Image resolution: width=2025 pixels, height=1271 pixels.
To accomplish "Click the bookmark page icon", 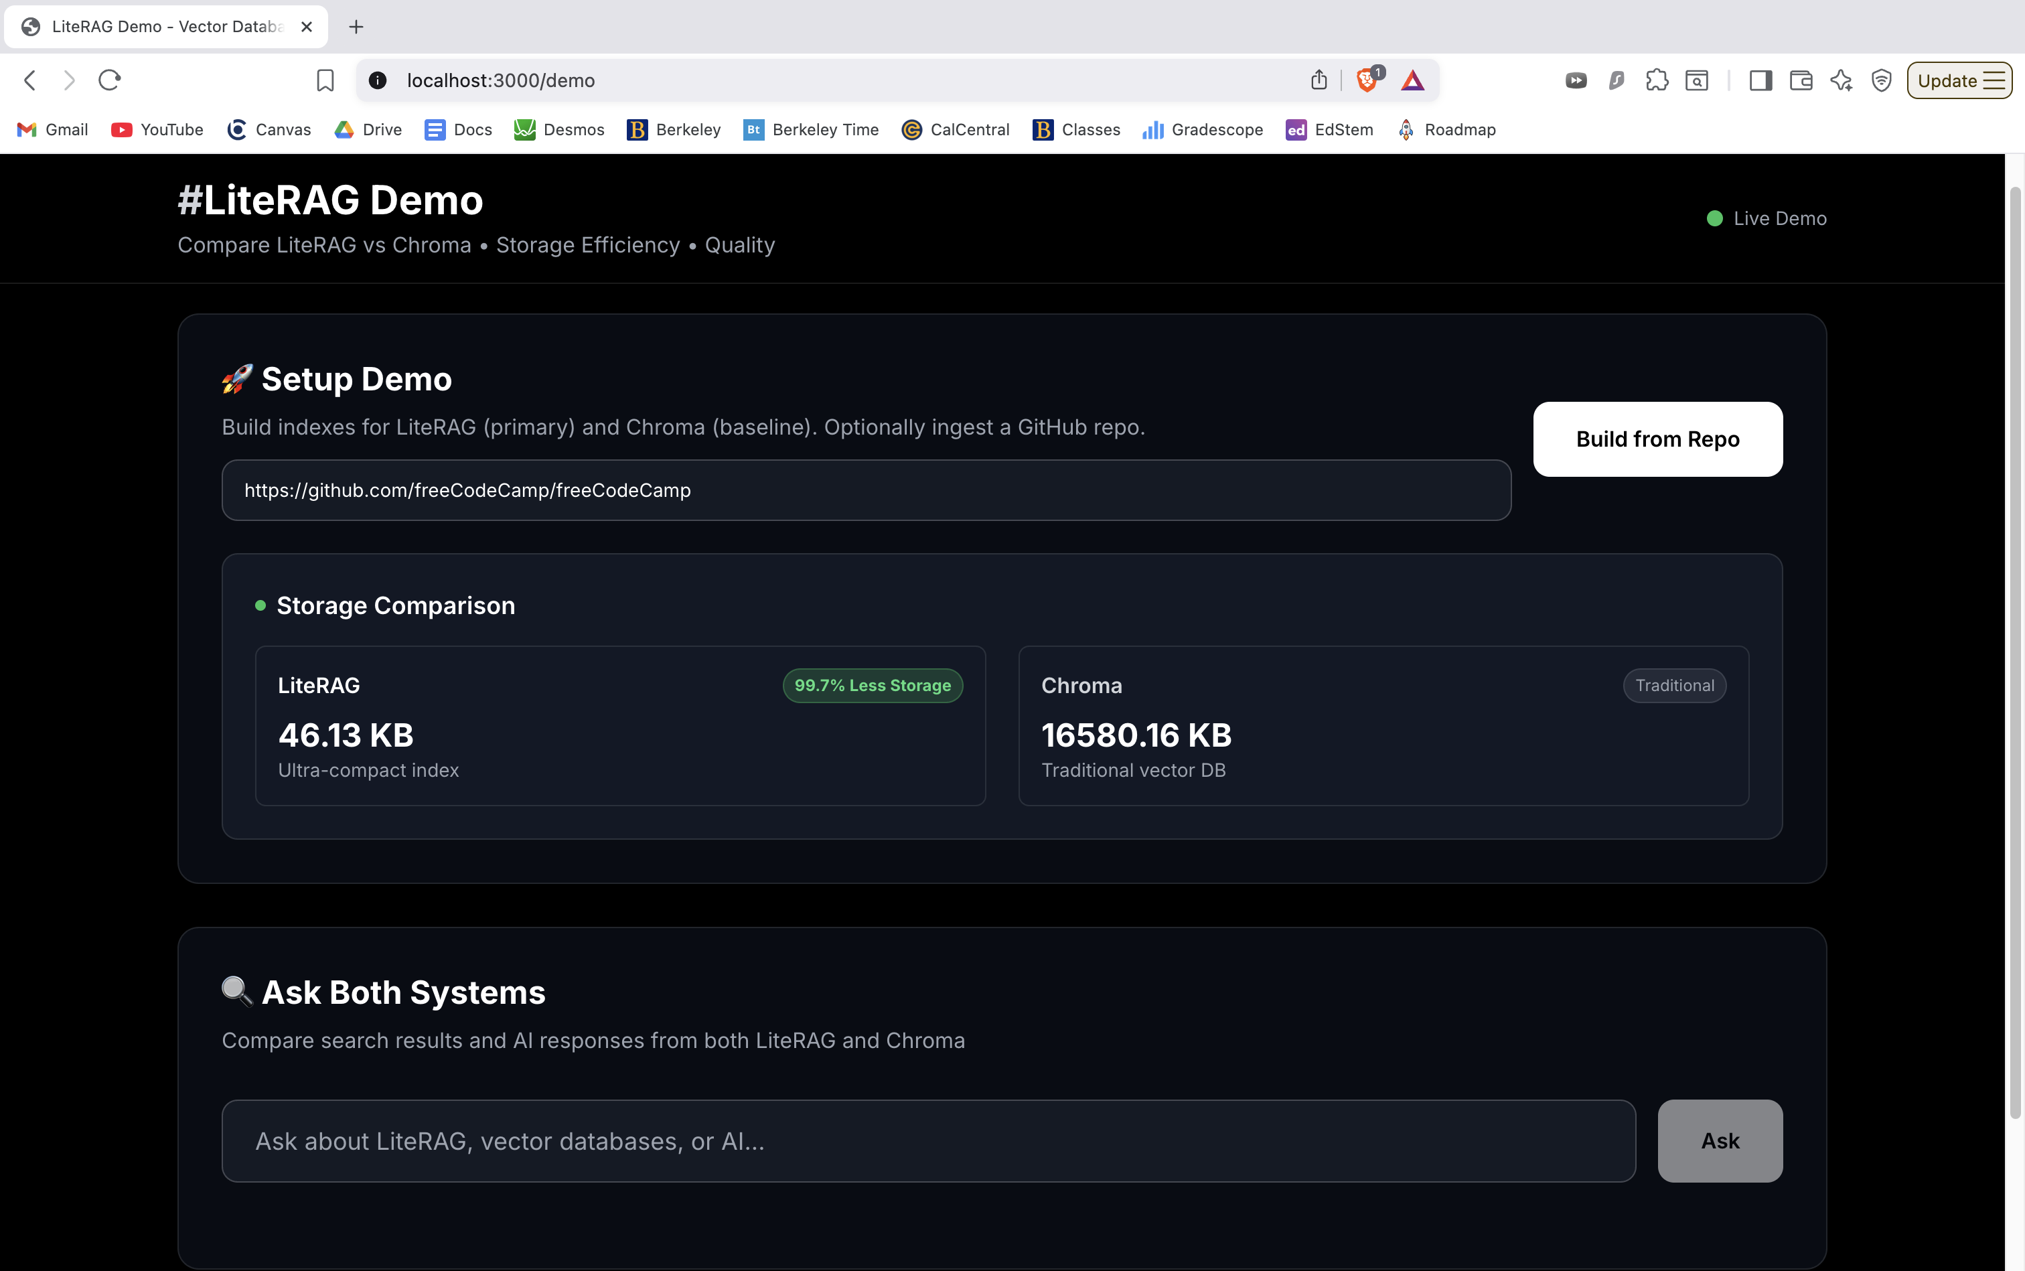I will click(x=325, y=80).
